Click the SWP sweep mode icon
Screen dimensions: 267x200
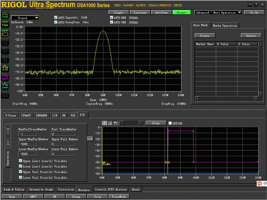pos(5,32)
